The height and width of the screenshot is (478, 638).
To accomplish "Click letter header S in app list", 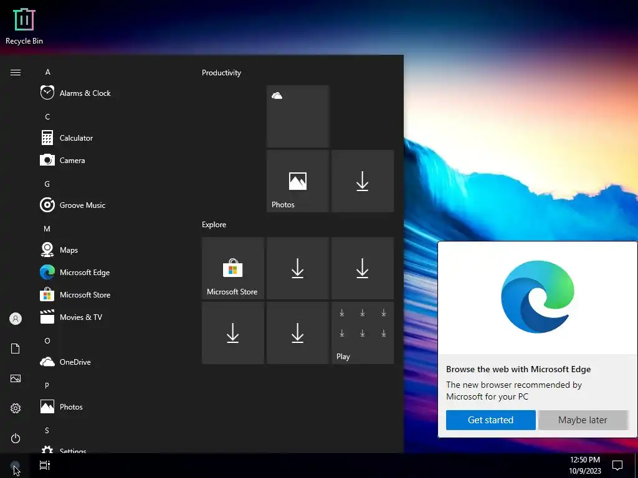I will (47, 430).
